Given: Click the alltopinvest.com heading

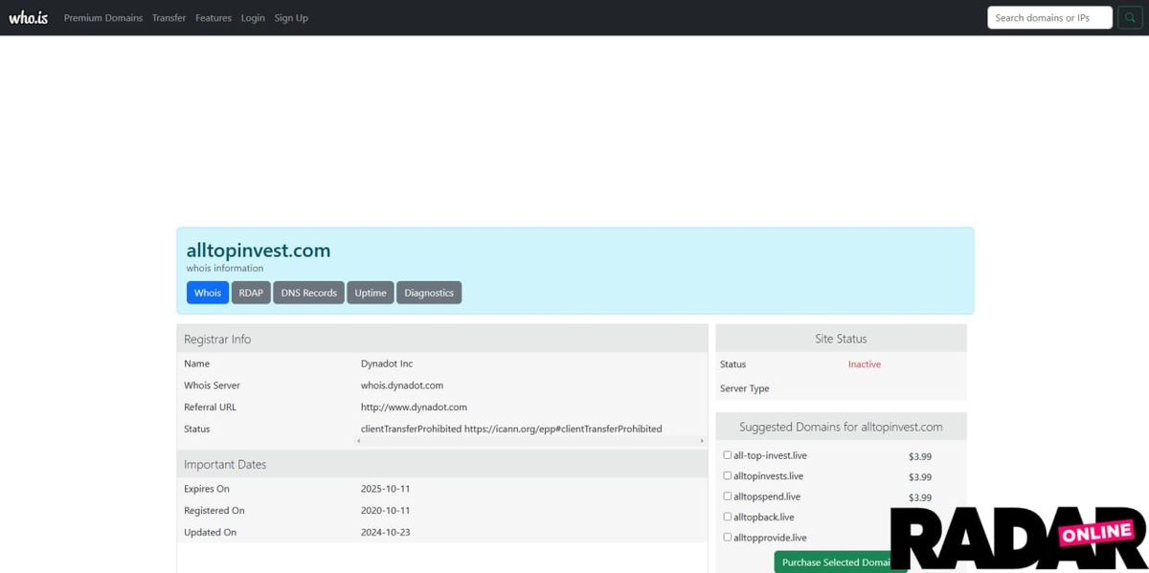Looking at the screenshot, I should [x=259, y=251].
